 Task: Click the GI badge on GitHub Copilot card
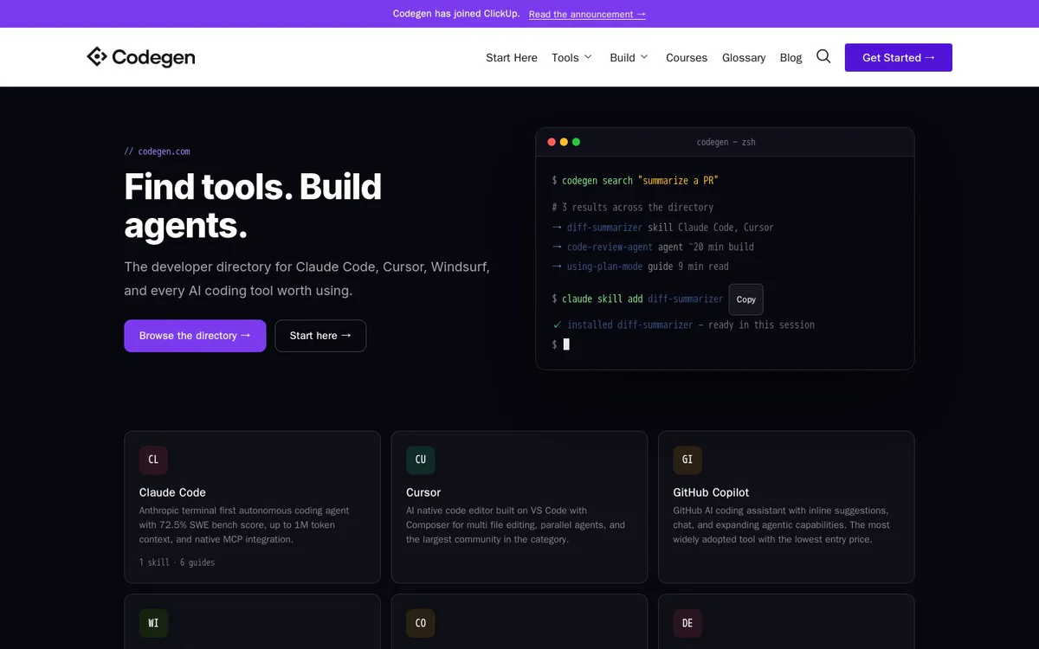[687, 459]
